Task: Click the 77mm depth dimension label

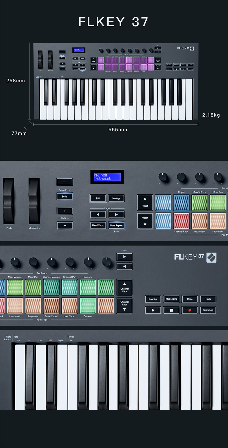Action: click(19, 133)
